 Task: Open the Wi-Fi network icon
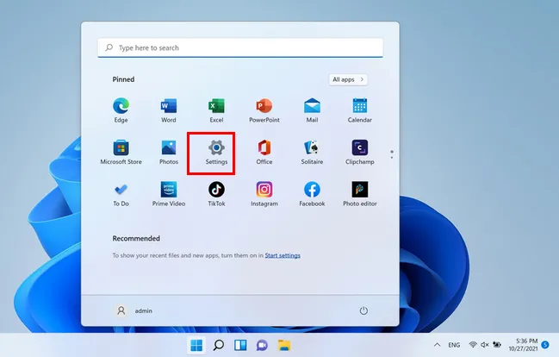tap(473, 345)
